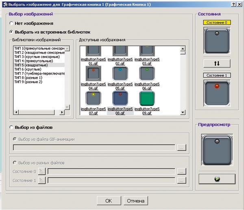
Task: Confirm with the OK button
Action: (x=109, y=201)
